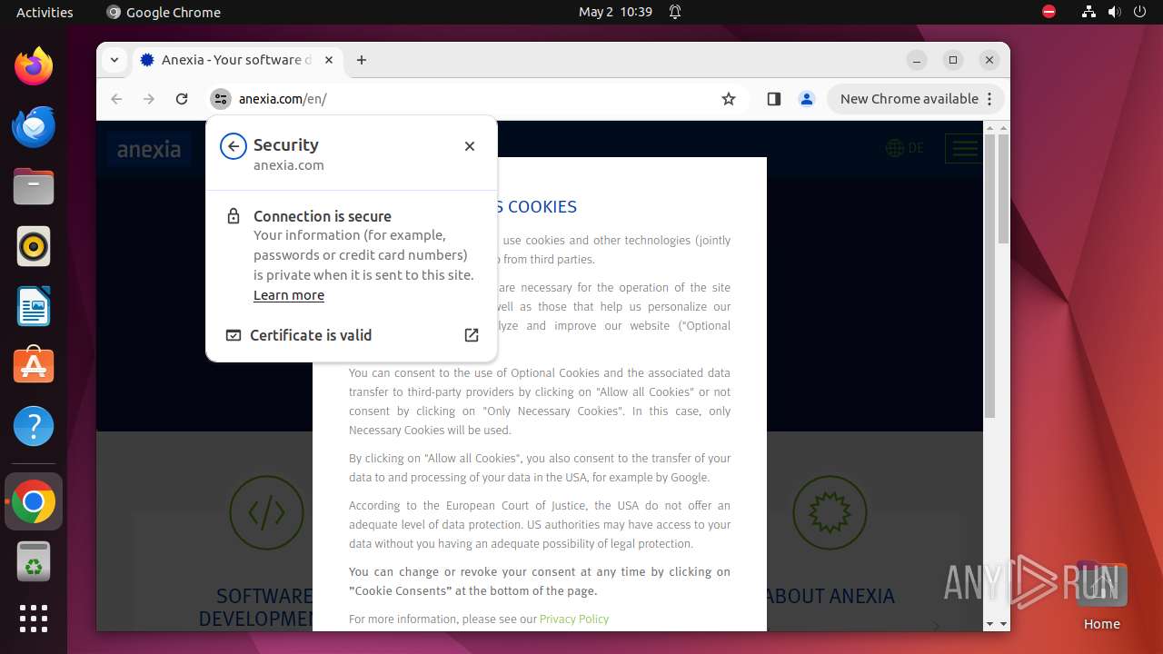Launch Firefox from the dock
This screenshot has height=654, width=1163.
[x=34, y=67]
